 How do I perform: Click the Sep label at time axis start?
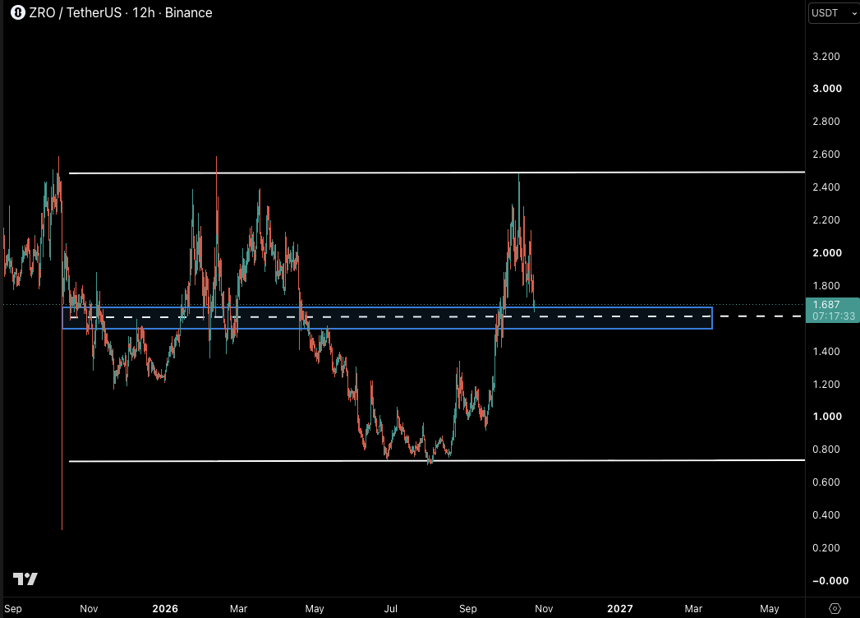tap(12, 609)
